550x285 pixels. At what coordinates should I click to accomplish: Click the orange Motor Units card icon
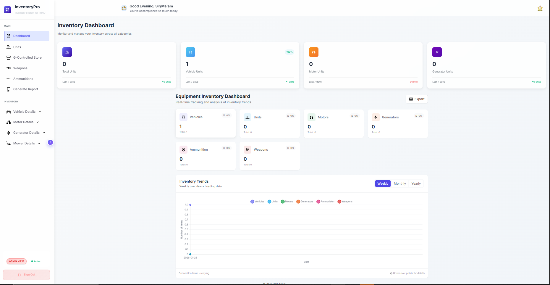click(x=314, y=52)
